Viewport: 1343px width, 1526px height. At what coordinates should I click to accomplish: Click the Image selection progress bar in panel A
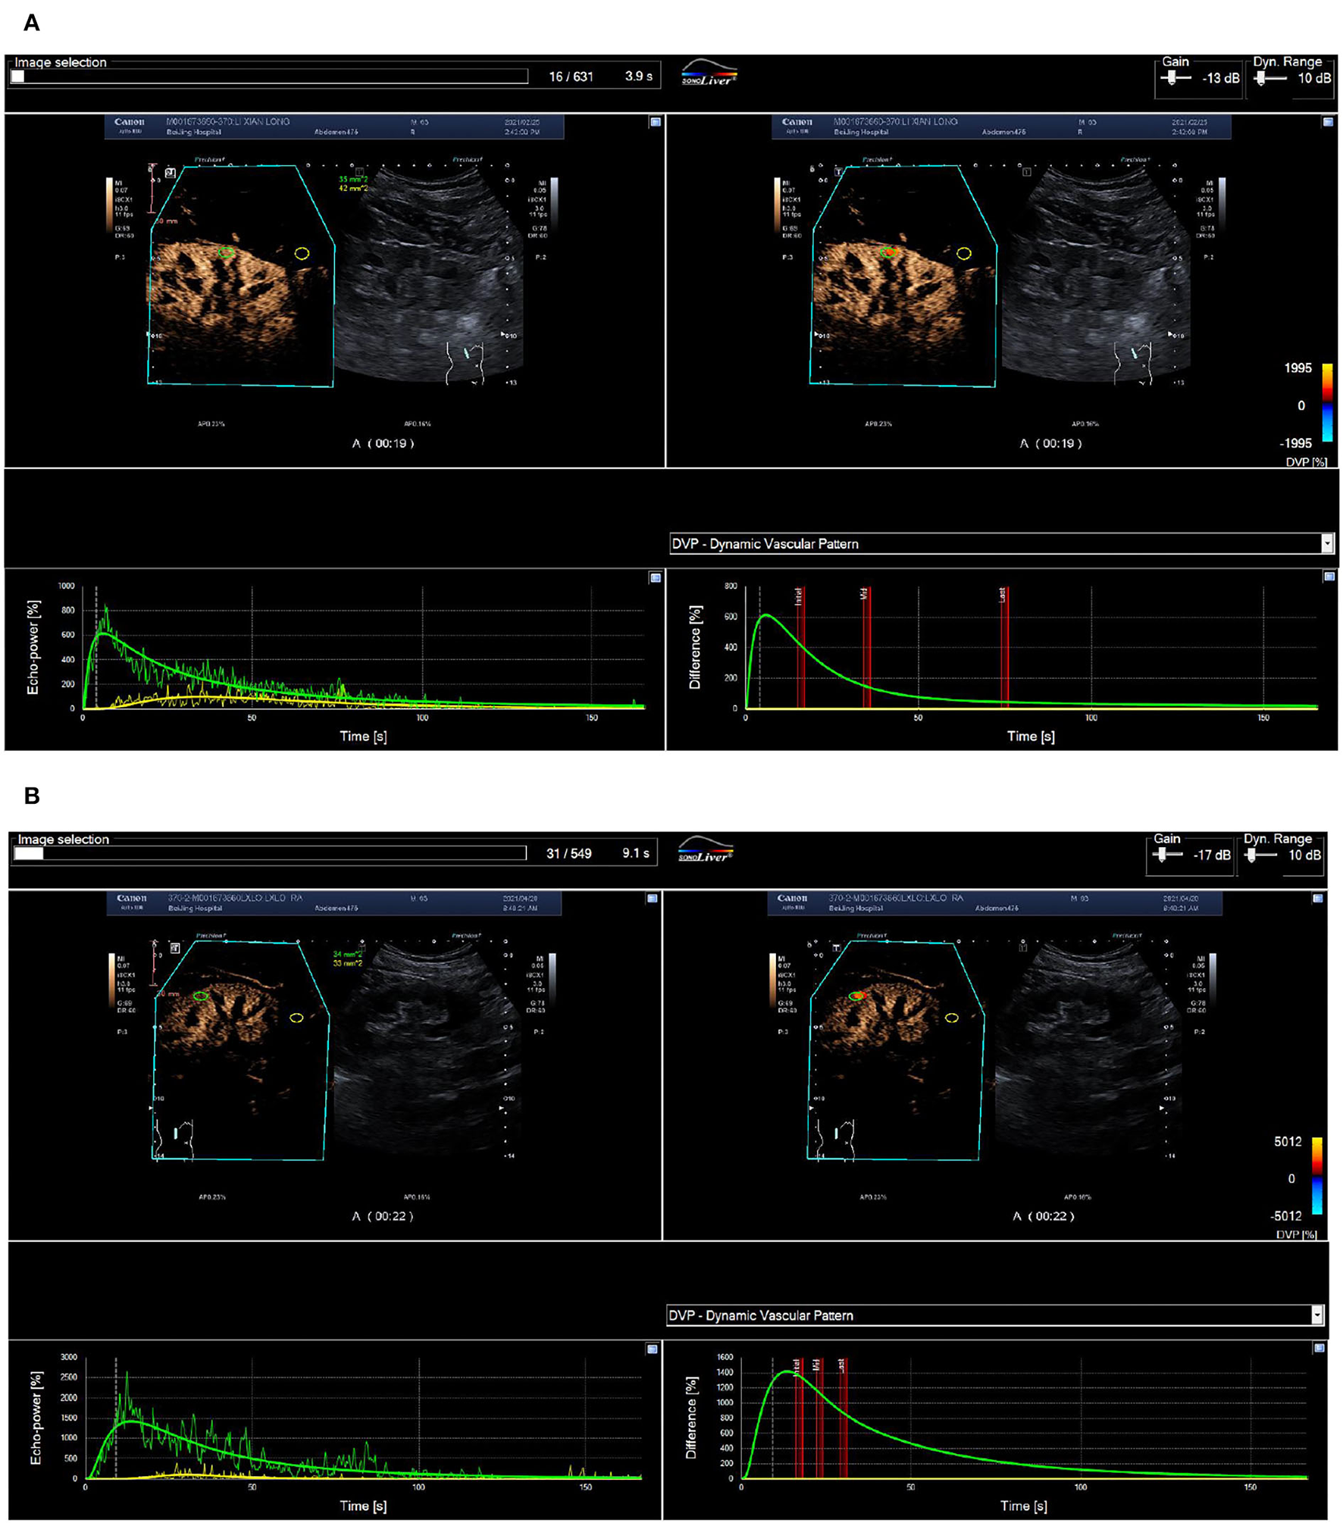[269, 77]
